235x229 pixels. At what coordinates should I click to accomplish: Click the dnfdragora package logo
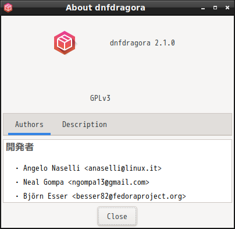coord(65,43)
